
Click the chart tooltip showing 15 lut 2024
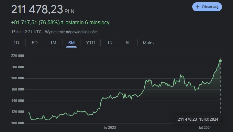pos(198,119)
